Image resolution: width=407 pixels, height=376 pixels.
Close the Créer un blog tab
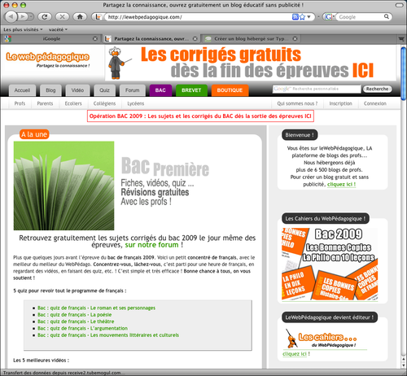point(295,39)
